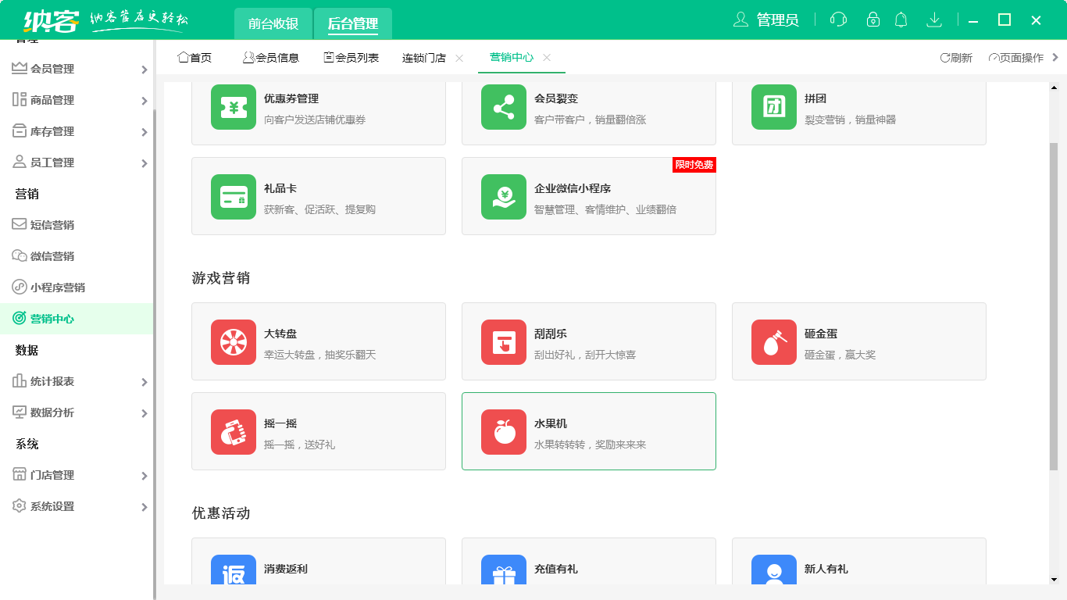Expand the 会员管理 sidebar menu

(78, 69)
